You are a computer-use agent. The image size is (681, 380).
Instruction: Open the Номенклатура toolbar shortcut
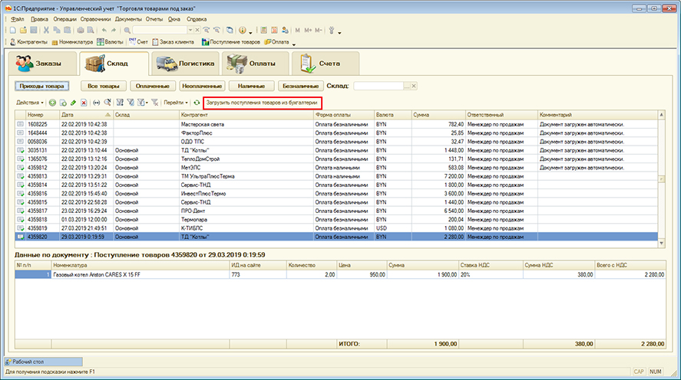(73, 41)
